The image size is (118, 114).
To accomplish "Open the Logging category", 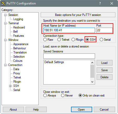I will click(18, 19).
